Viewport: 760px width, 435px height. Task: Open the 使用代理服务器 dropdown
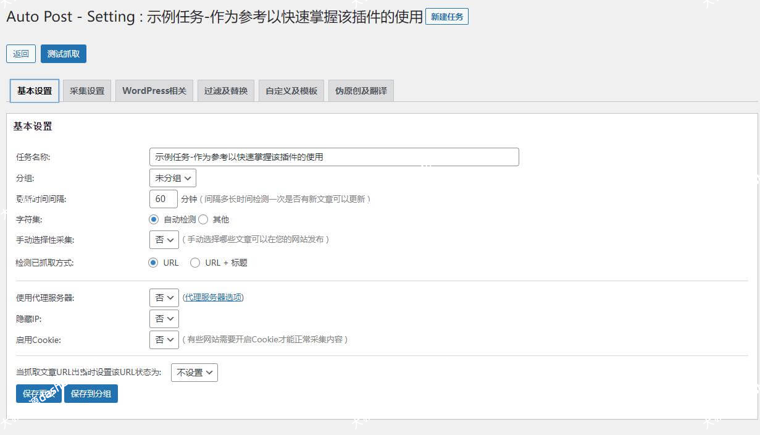(x=164, y=297)
